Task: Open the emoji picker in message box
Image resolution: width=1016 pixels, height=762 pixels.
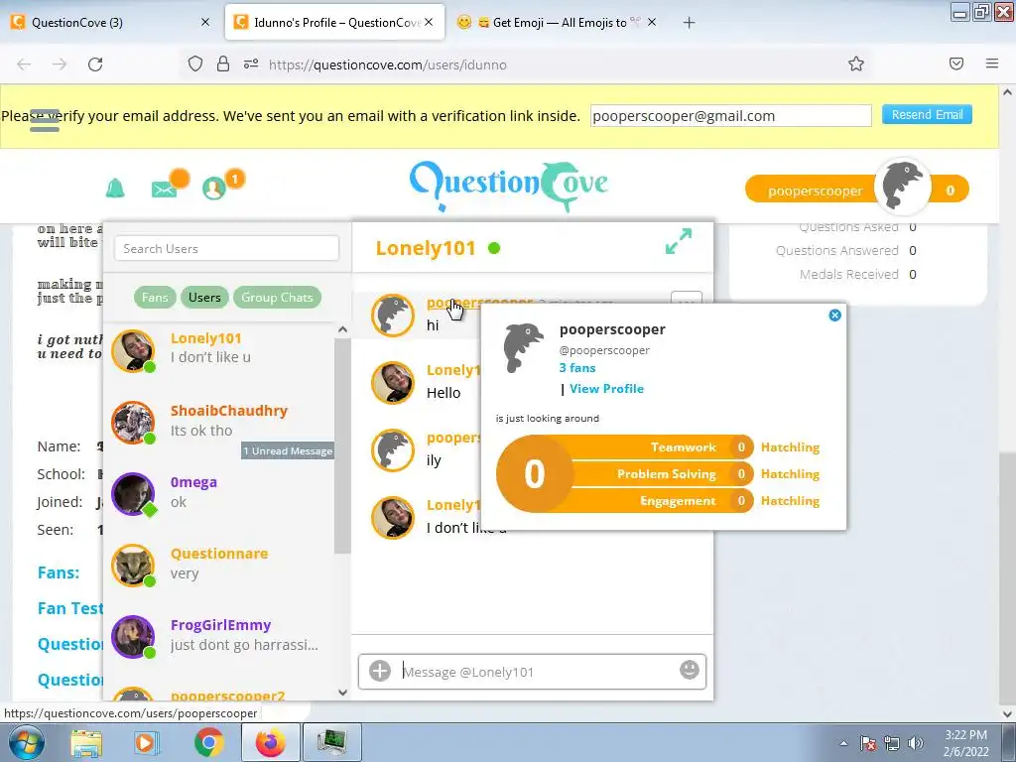Action: (x=689, y=670)
